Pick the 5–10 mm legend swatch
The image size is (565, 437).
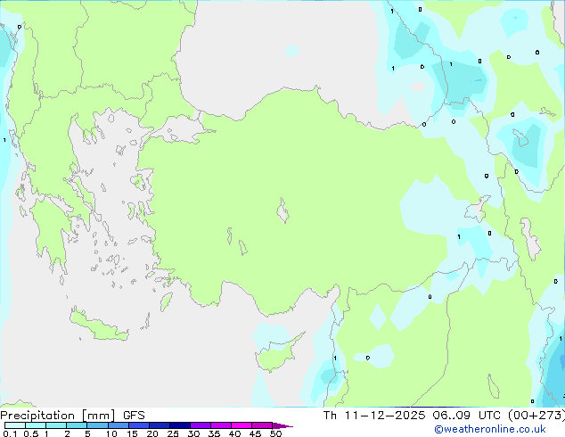[97, 425]
